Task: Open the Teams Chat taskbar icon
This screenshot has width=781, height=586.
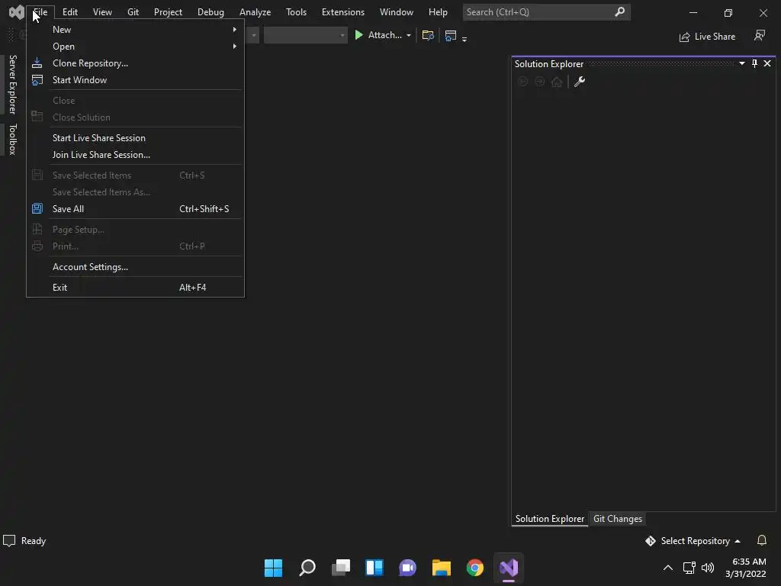Action: [x=407, y=568]
